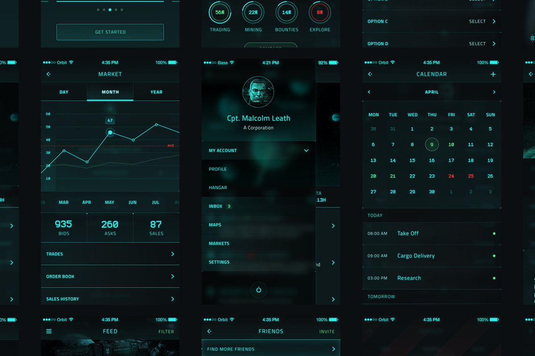The image size is (535, 356).
Task: Go back from the Friends screen
Action: pyautogui.click(x=209, y=332)
